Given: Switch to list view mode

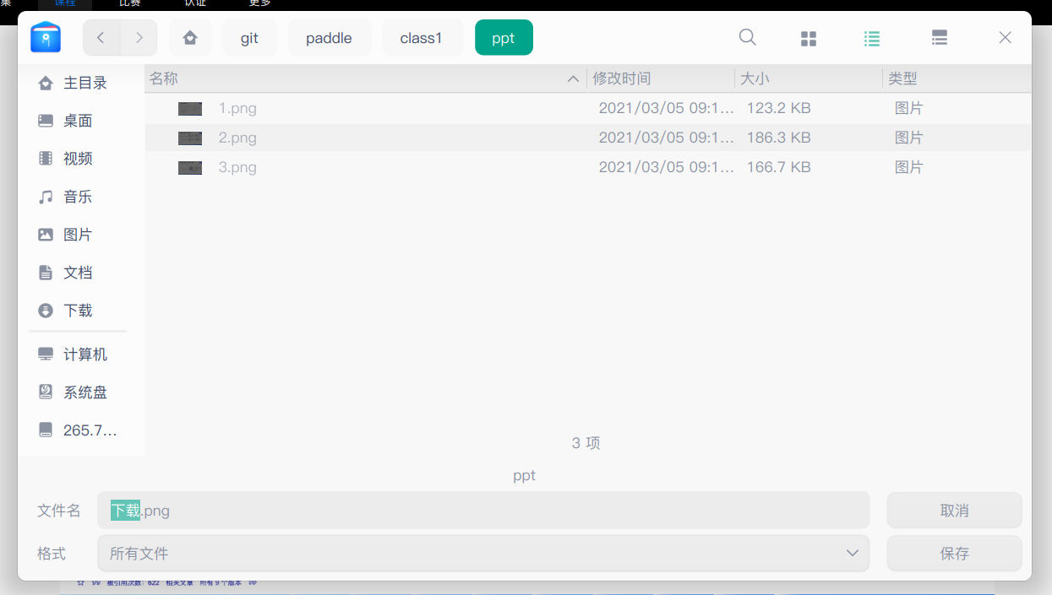Looking at the screenshot, I should coord(872,38).
